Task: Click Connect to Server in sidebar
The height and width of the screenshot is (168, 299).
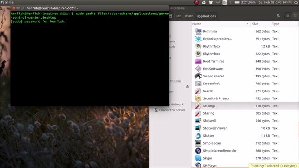Action: [170, 110]
